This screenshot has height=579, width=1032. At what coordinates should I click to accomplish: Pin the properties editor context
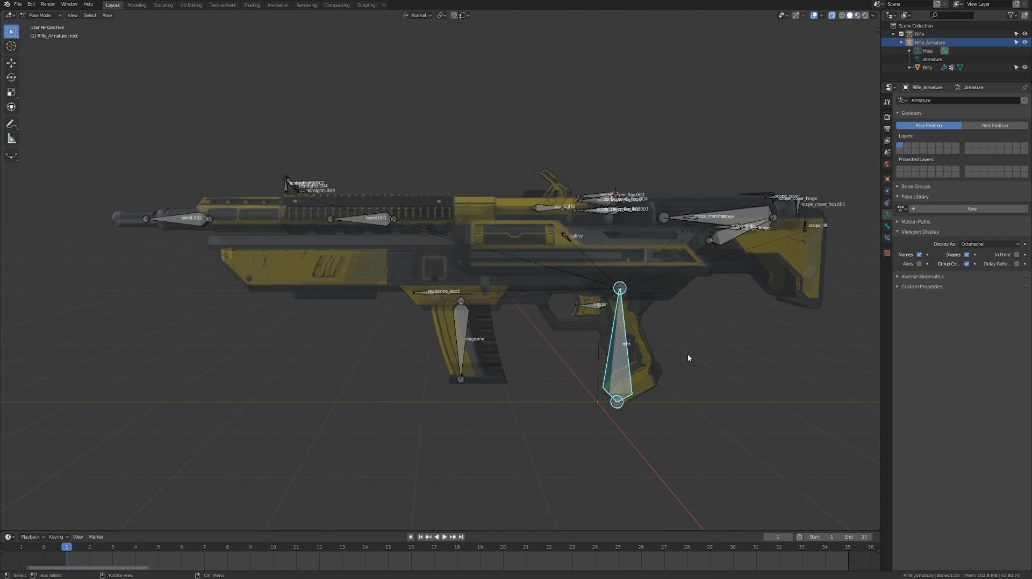coord(1024,87)
